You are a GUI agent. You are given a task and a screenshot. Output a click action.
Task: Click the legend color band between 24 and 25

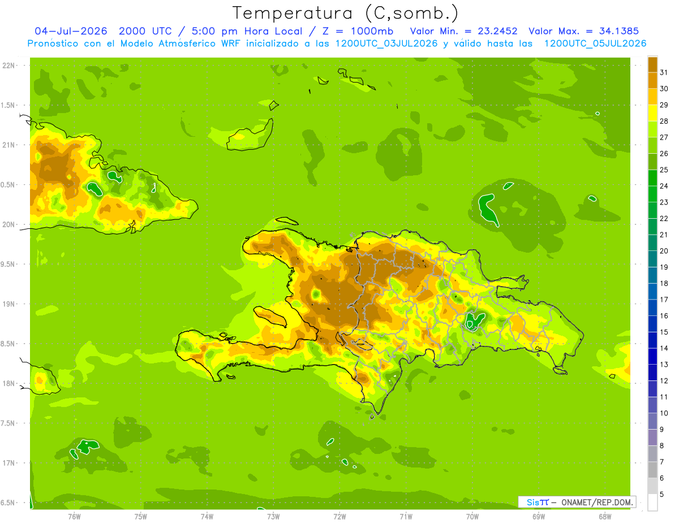pos(652,178)
